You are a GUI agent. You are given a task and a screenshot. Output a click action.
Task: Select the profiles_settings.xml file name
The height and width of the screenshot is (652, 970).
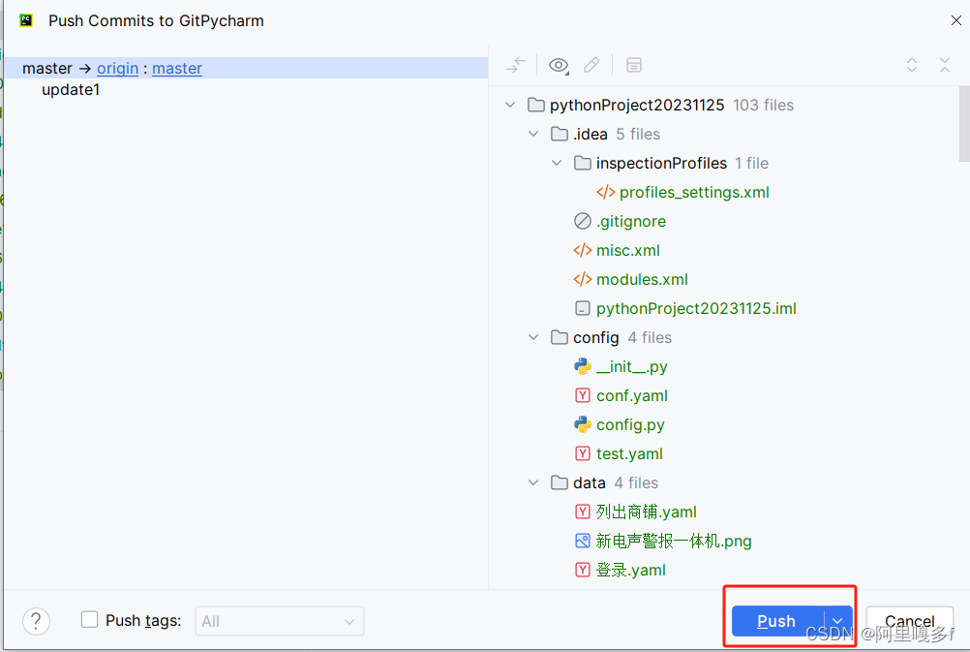694,193
